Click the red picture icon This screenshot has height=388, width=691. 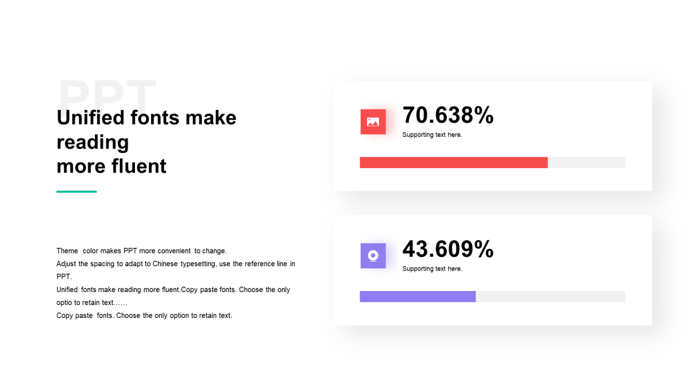[373, 122]
